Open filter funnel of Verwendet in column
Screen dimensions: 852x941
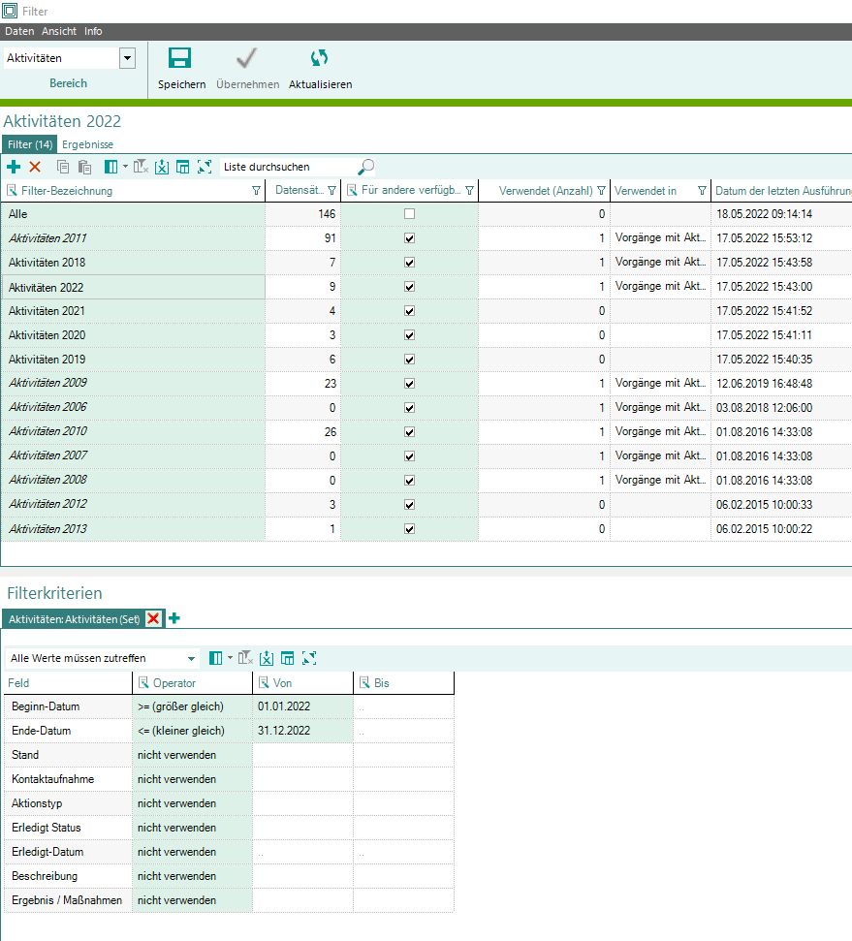click(x=702, y=191)
